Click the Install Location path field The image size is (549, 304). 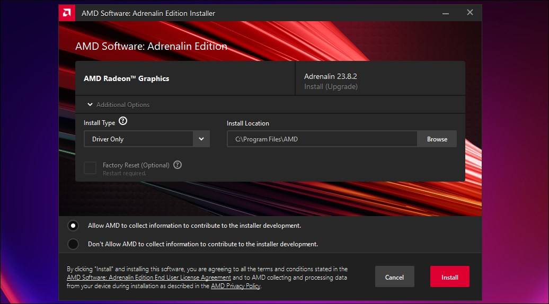(322, 139)
